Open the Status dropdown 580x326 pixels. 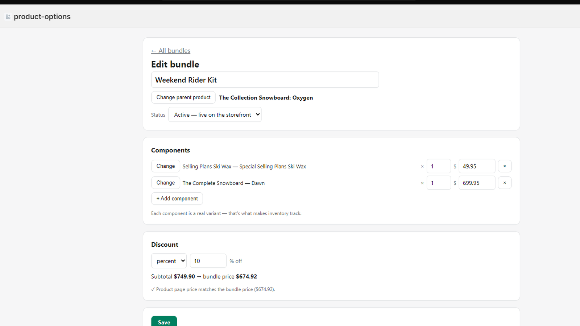215,114
